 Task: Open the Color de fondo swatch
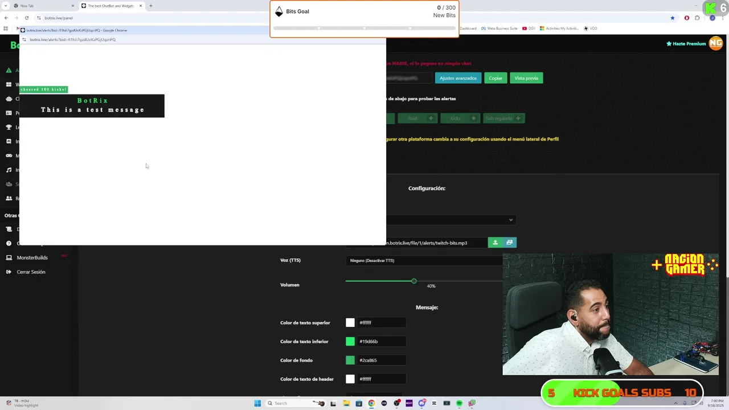point(350,360)
